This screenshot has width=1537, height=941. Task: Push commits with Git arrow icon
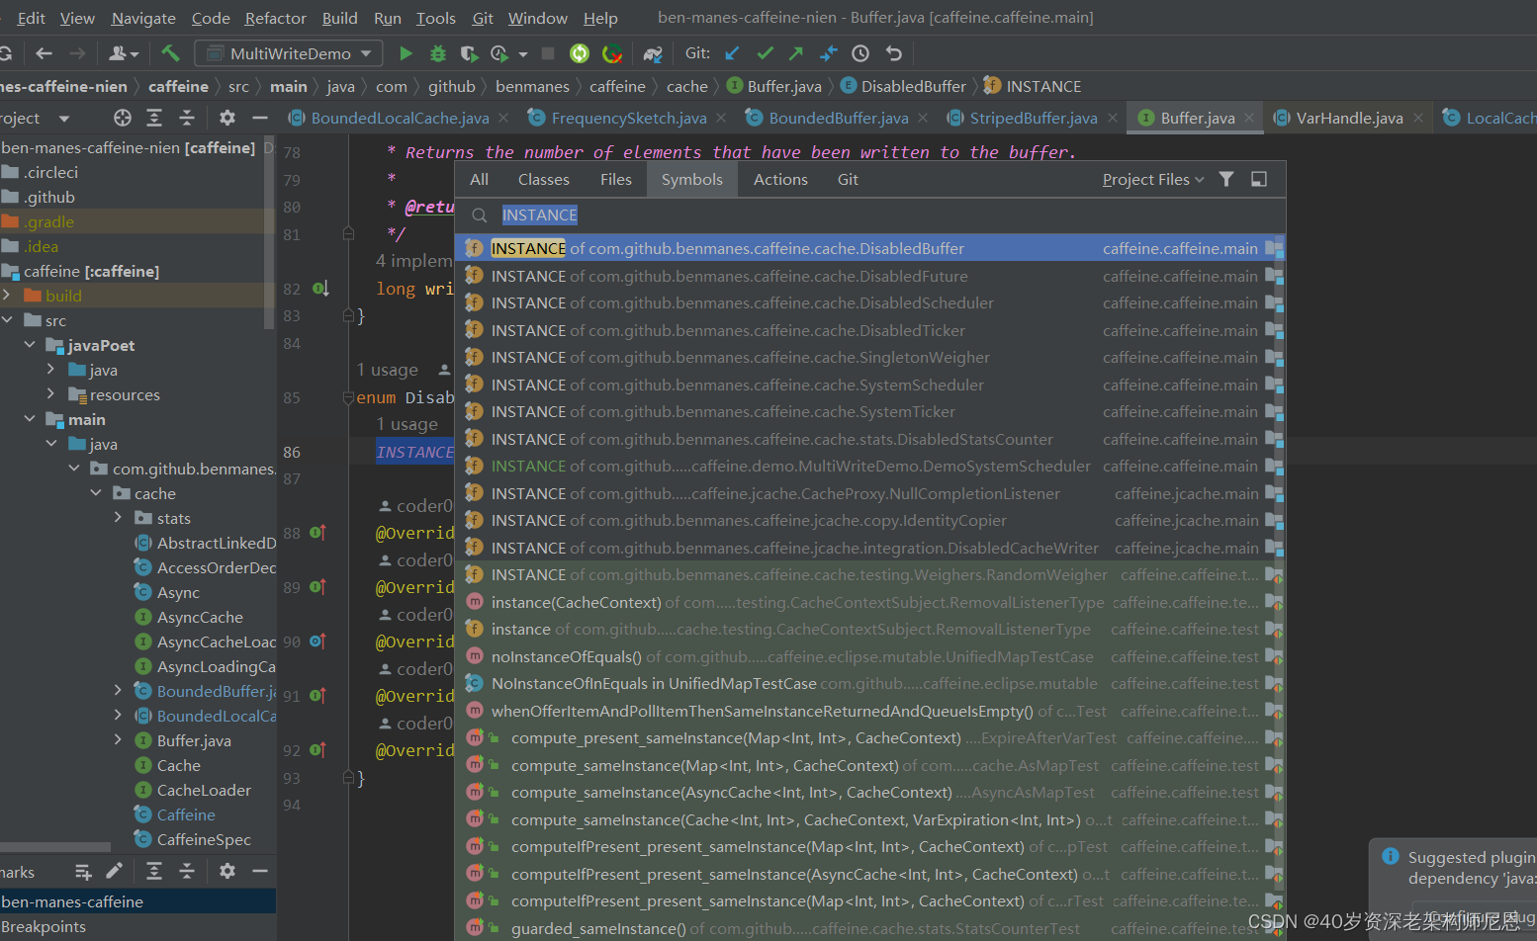tap(796, 53)
